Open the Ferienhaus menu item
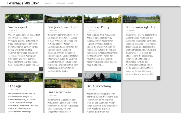This screenshot has height=113, width=181. click(60, 3)
